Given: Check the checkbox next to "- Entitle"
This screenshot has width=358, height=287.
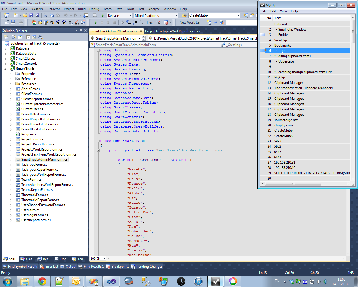Looking at the screenshot, I should pos(262,34).
